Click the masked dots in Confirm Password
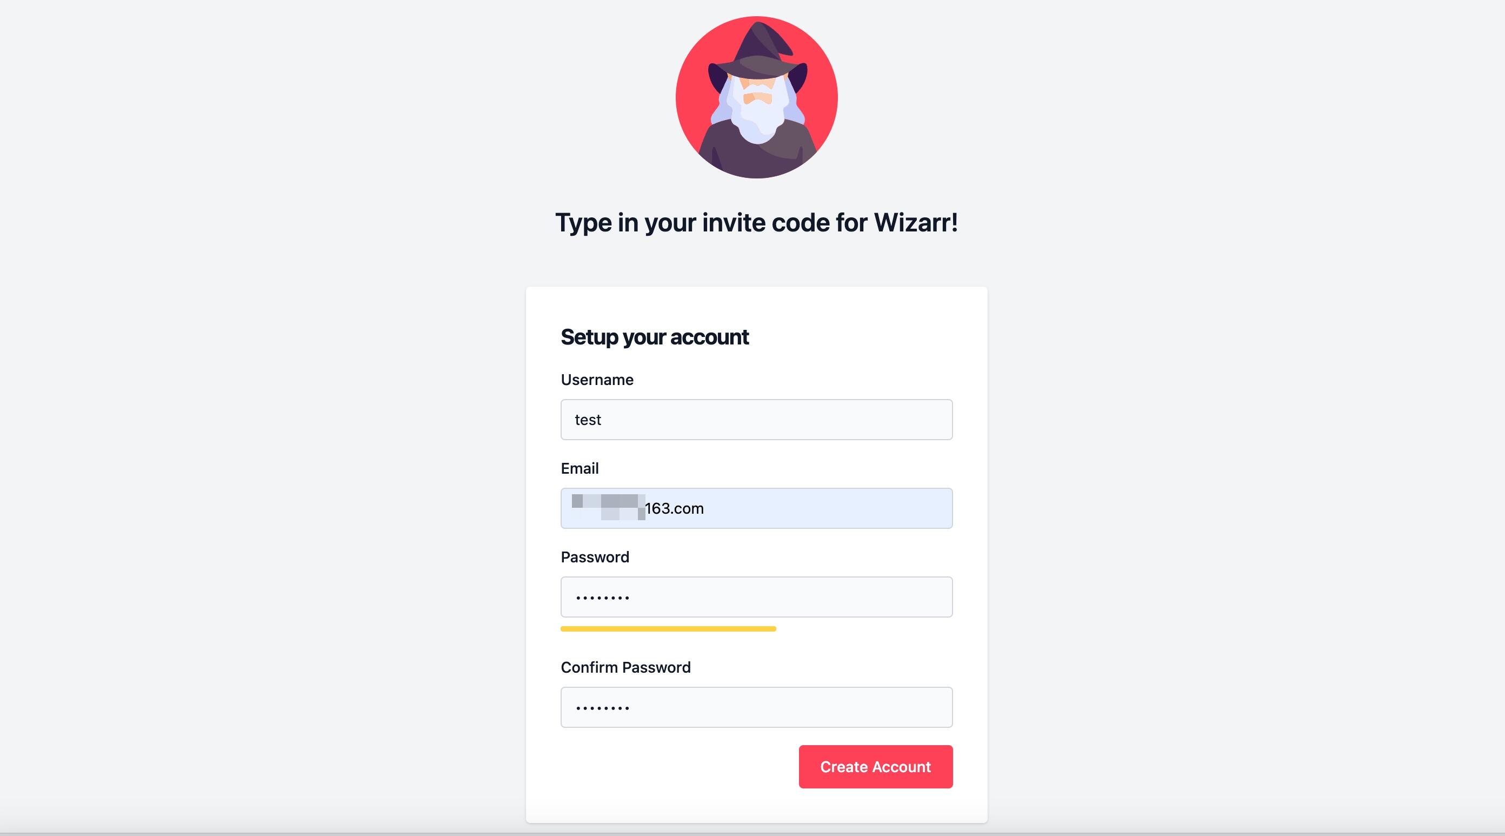The width and height of the screenshot is (1505, 836). (602, 708)
